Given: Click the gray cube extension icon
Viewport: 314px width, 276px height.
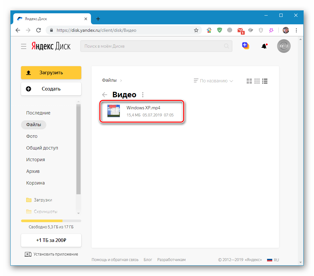Looking at the screenshot, I should [x=251, y=30].
